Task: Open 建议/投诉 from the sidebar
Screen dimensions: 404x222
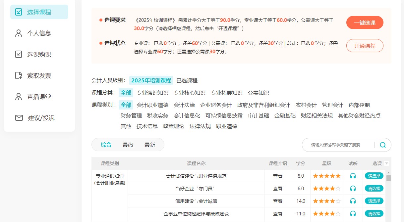Action: pyautogui.click(x=41, y=118)
